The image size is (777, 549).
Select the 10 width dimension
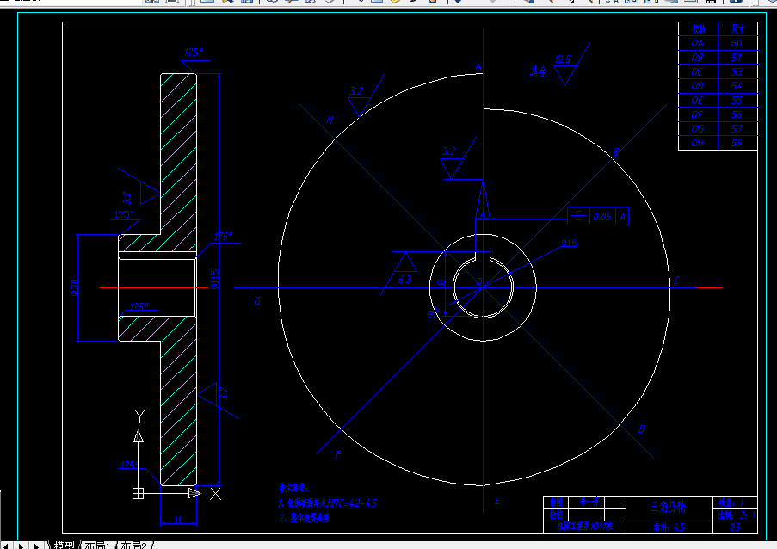pyautogui.click(x=178, y=519)
